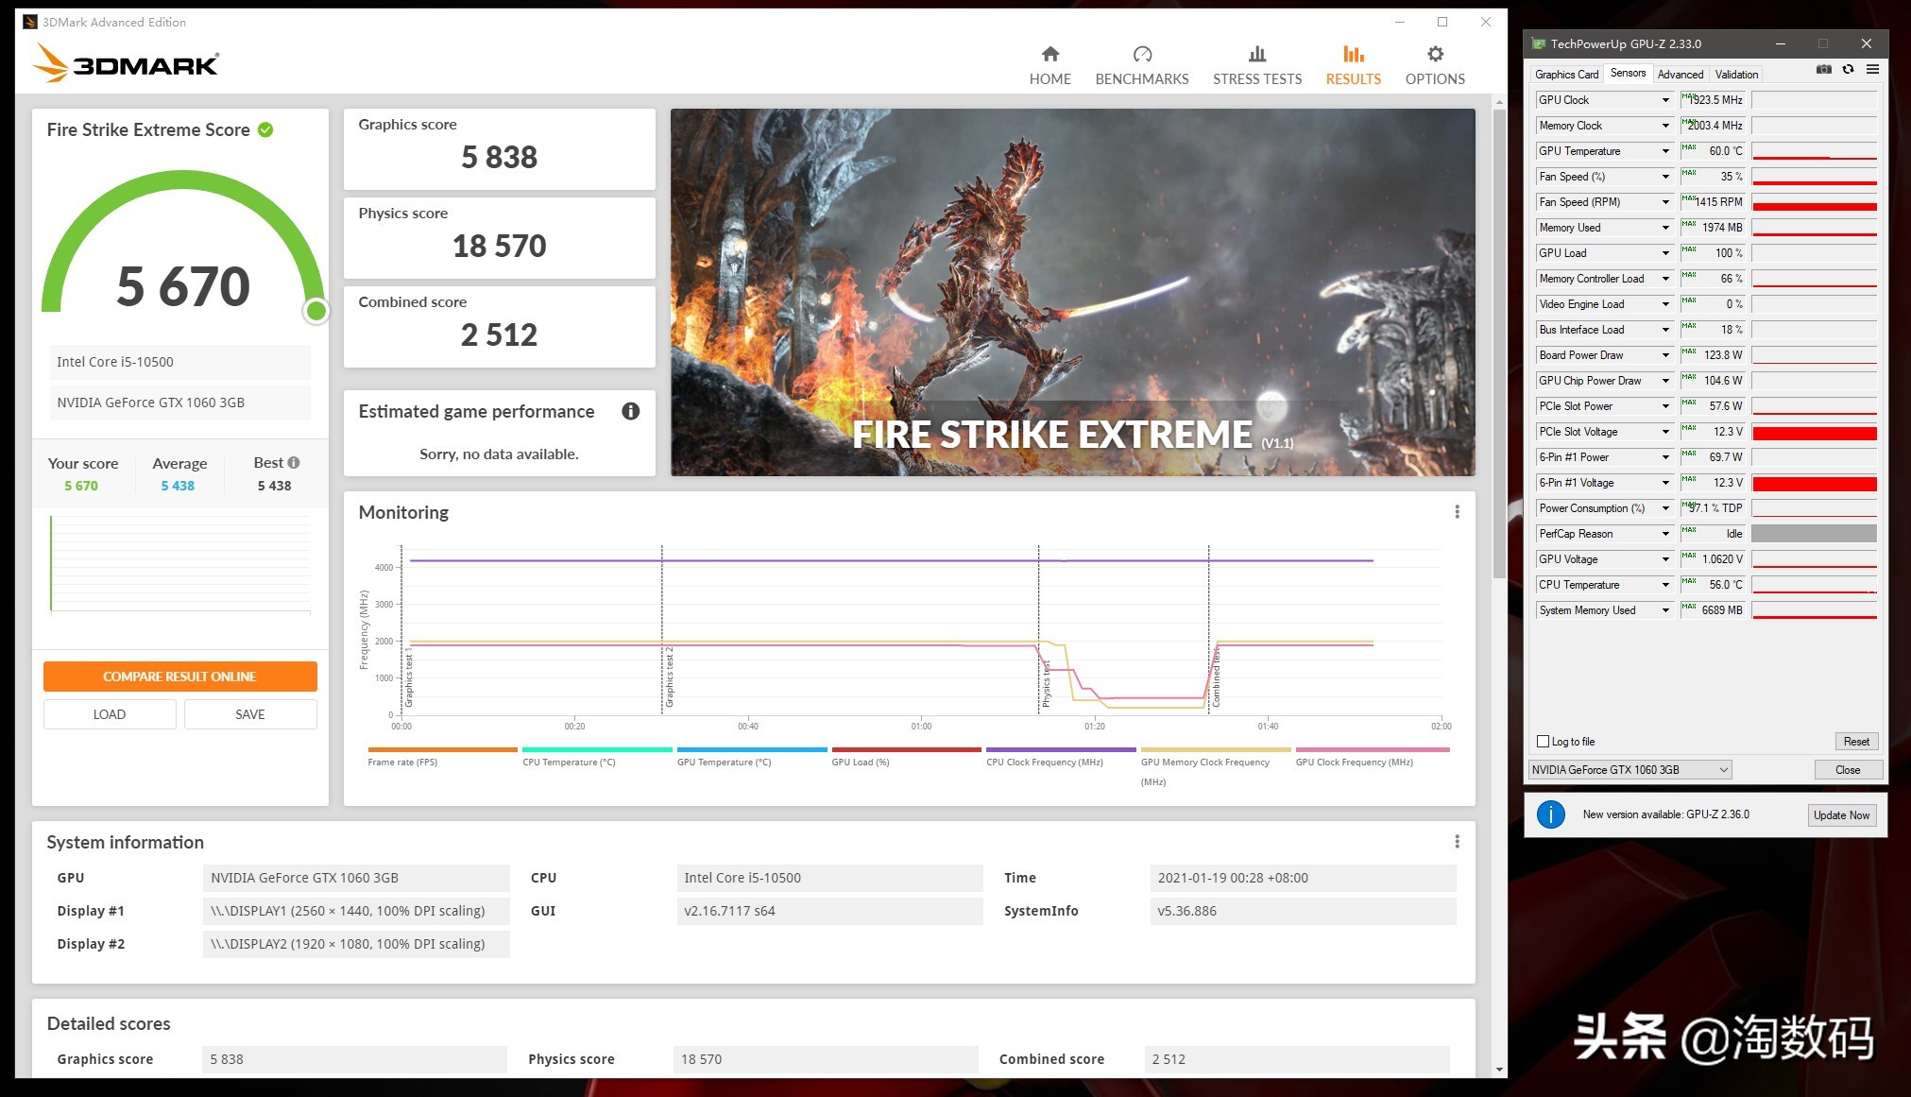Toggle Log to file checkbox in GPU-Z
This screenshot has width=1911, height=1097.
1543,740
